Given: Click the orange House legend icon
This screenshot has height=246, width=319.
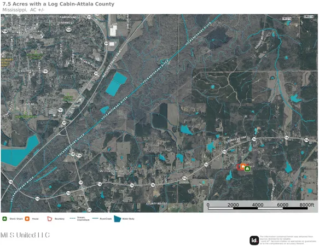Looking at the screenshot, I should pyautogui.click(x=27, y=219).
